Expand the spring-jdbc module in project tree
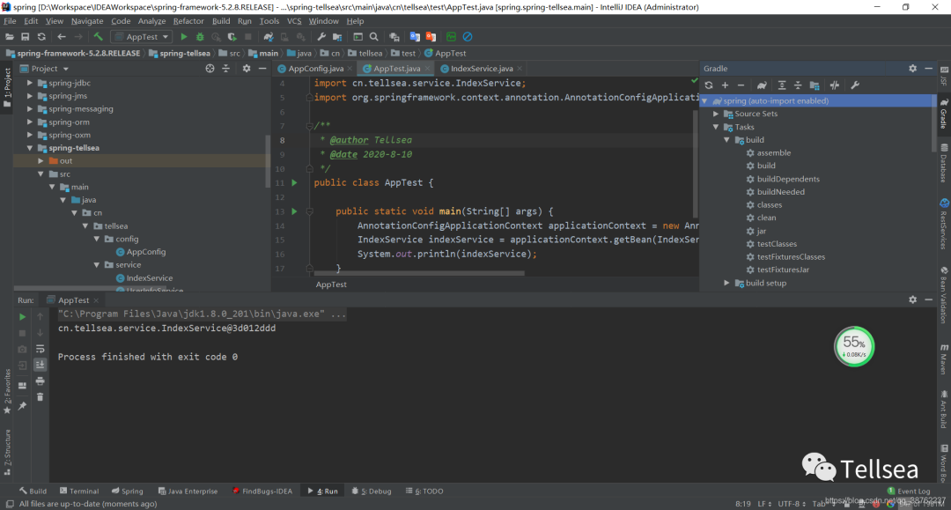 pyautogui.click(x=30, y=83)
